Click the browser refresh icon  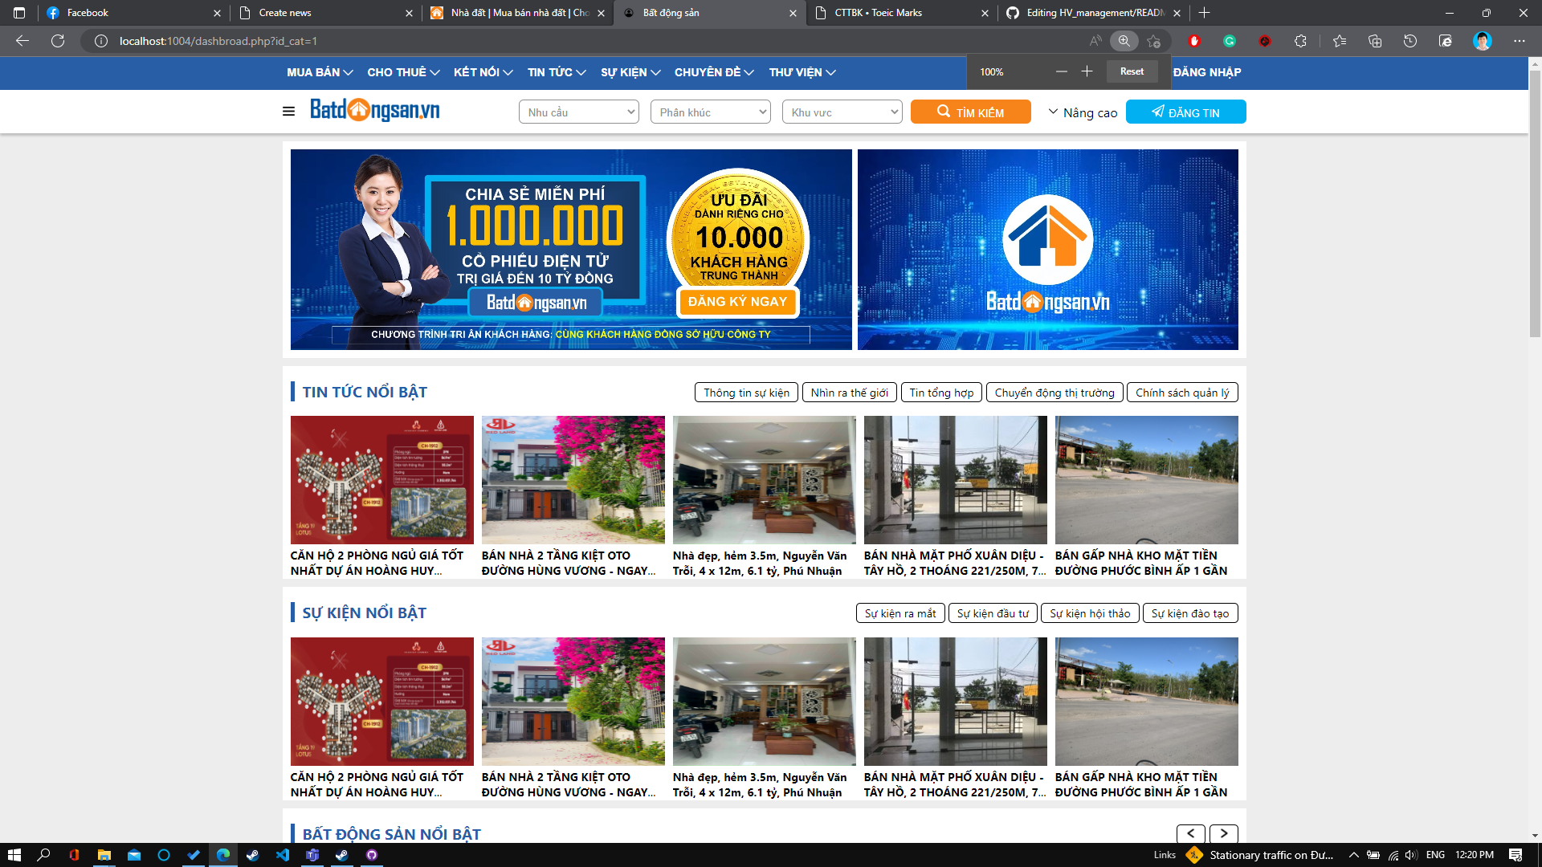(58, 41)
